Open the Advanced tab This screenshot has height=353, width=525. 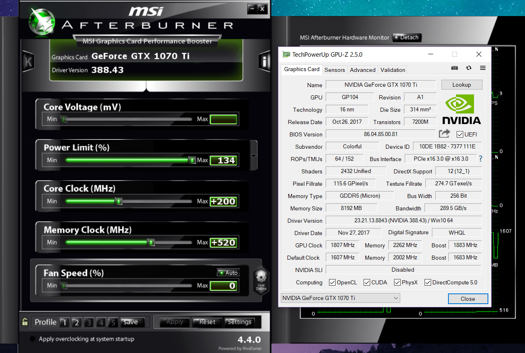(363, 70)
